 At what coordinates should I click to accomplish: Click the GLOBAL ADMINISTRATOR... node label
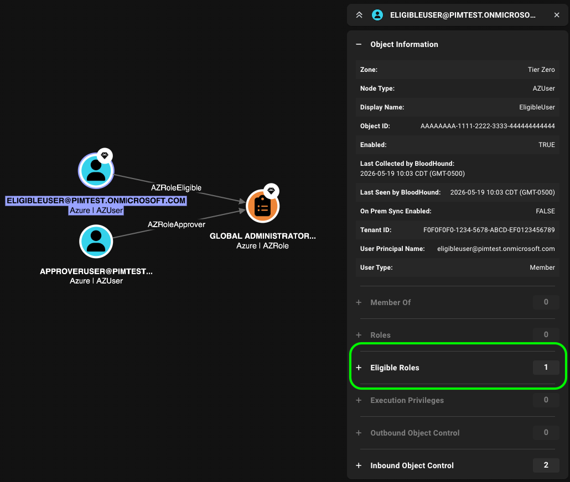tap(262, 236)
